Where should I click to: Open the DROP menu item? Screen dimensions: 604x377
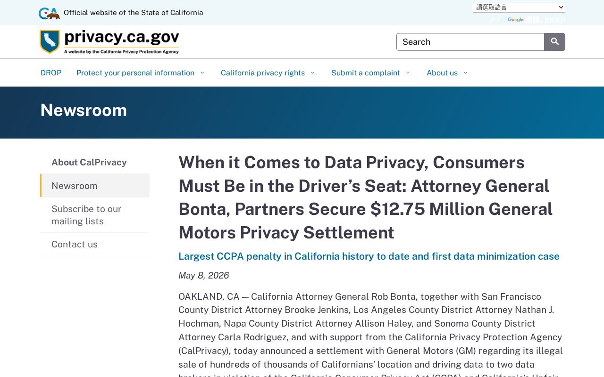coord(51,73)
